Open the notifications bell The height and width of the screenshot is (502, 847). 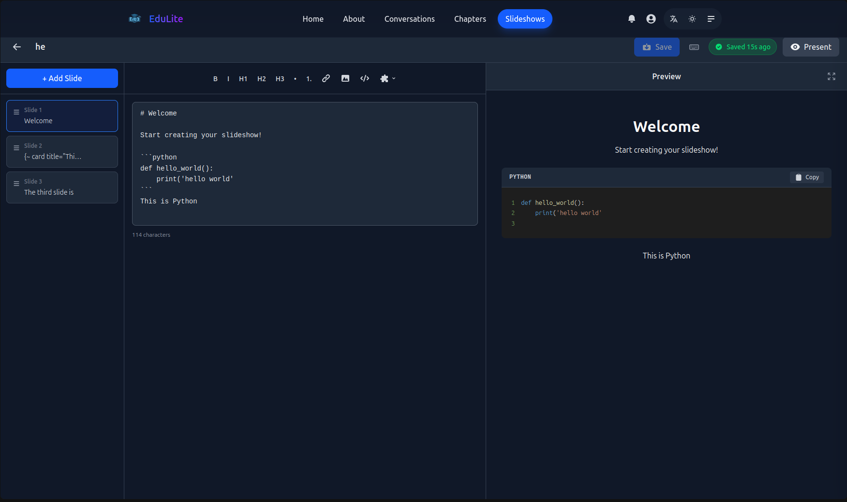click(632, 19)
